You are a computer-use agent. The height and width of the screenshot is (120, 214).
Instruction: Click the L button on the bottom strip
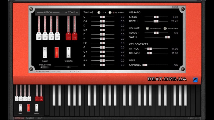pos(75,72)
